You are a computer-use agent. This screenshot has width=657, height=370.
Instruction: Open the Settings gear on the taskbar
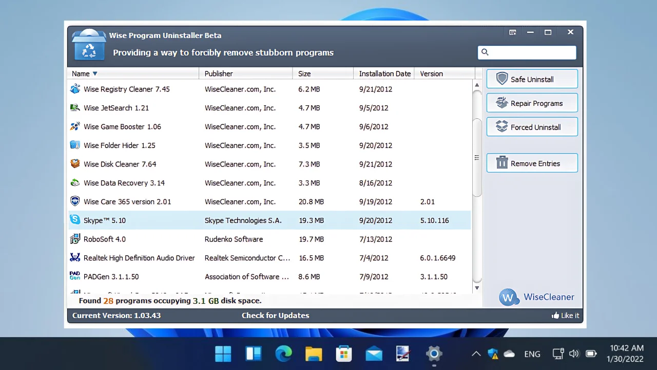coord(434,354)
